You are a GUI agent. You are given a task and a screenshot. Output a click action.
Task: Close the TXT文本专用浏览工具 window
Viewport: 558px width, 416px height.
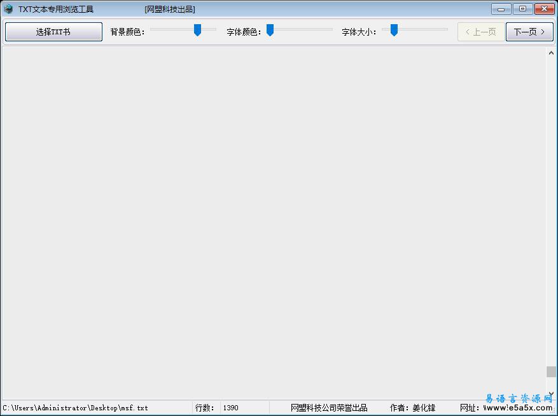coord(544,9)
